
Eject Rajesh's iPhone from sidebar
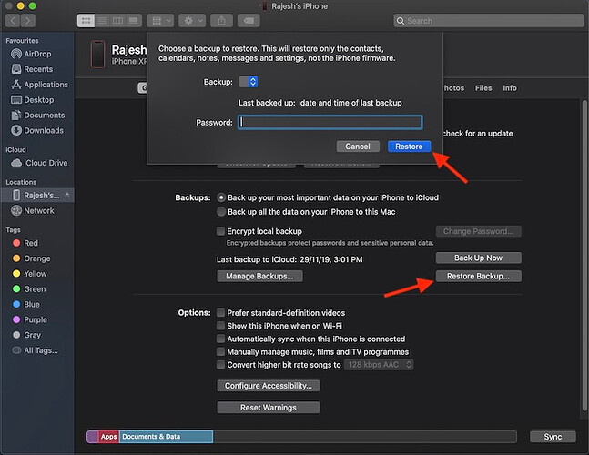pos(67,196)
